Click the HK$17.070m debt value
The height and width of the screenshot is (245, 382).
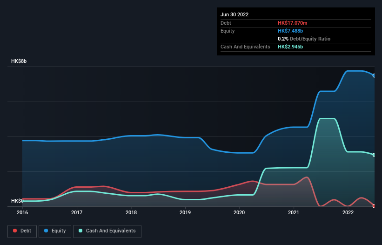pyautogui.click(x=292, y=23)
